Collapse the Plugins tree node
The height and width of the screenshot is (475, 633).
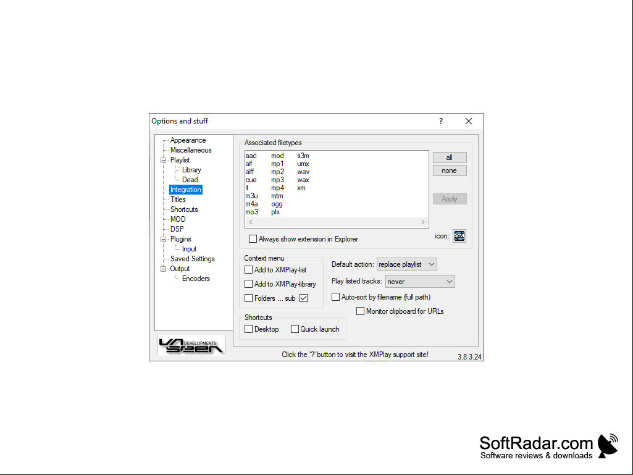point(164,239)
